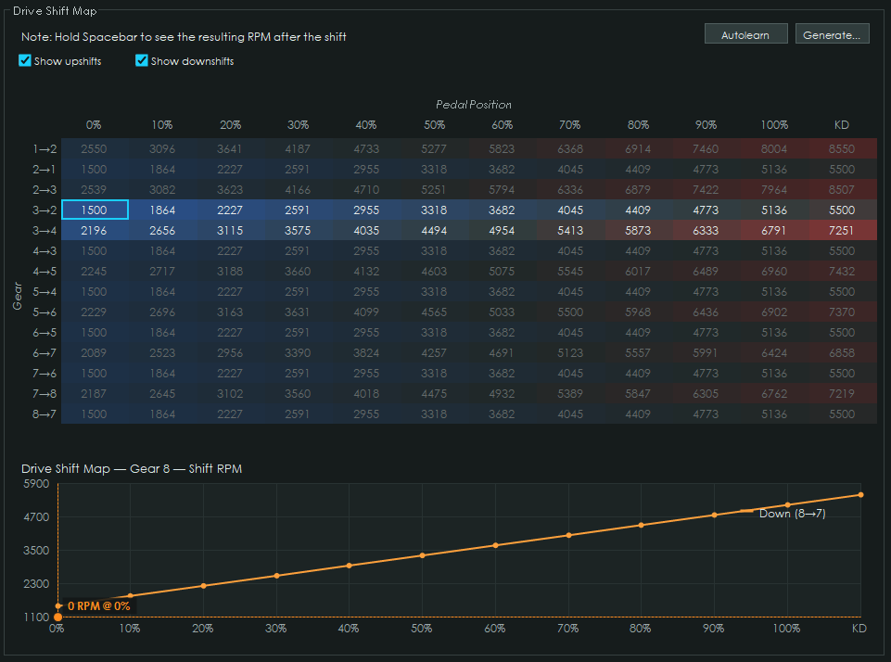Select cell 3318 in the 3→2 row
Viewport: 891px width, 662px height.
pyautogui.click(x=434, y=210)
